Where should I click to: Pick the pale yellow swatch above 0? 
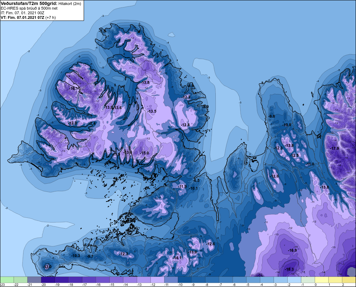[x=321, y=280]
